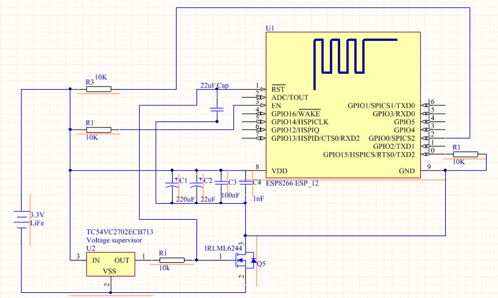This screenshot has width=498, height=298.
Task: Click pin number 9 at GND
Action: tap(429, 167)
